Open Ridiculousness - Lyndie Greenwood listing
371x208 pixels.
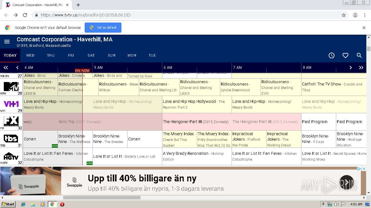pyautogui.click(x=240, y=87)
